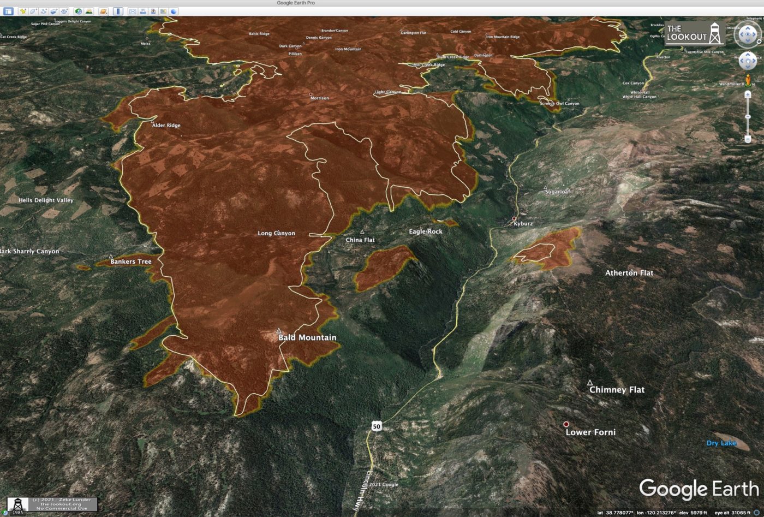
Task: Select the Kyburz red placemark
Action: point(514,219)
